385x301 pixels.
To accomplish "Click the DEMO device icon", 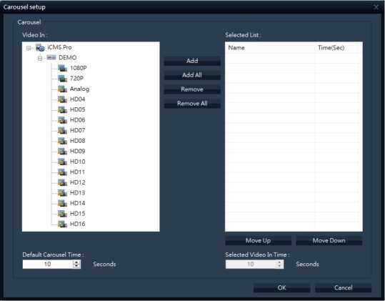I will click(x=51, y=57).
